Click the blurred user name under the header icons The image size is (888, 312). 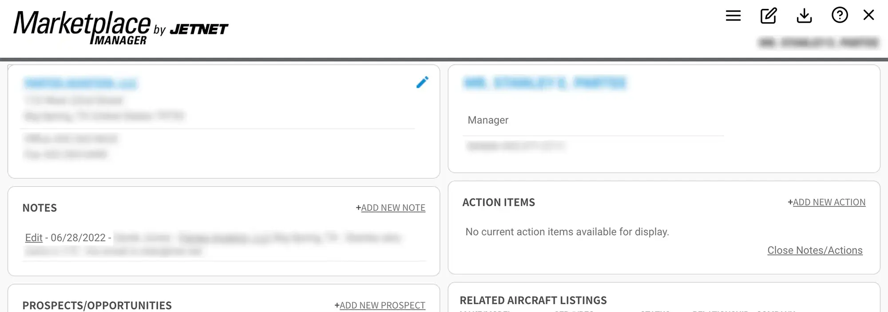click(818, 43)
